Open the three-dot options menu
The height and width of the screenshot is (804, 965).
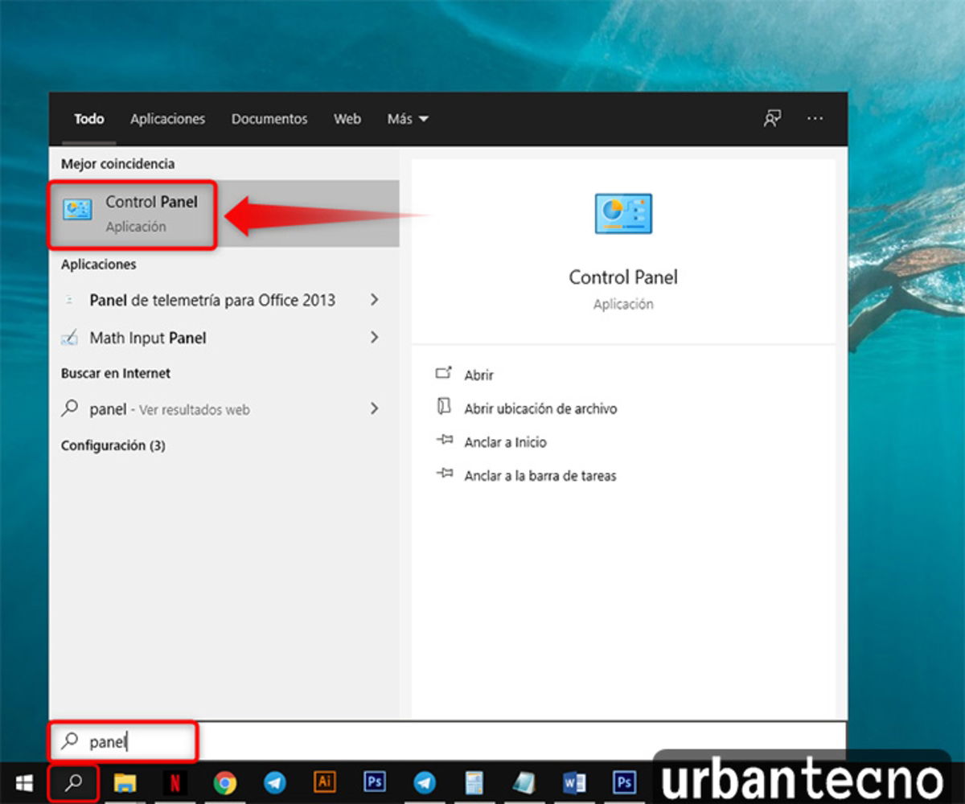point(815,119)
